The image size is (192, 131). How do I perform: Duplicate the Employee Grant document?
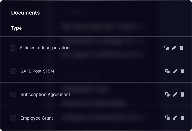click(x=167, y=118)
